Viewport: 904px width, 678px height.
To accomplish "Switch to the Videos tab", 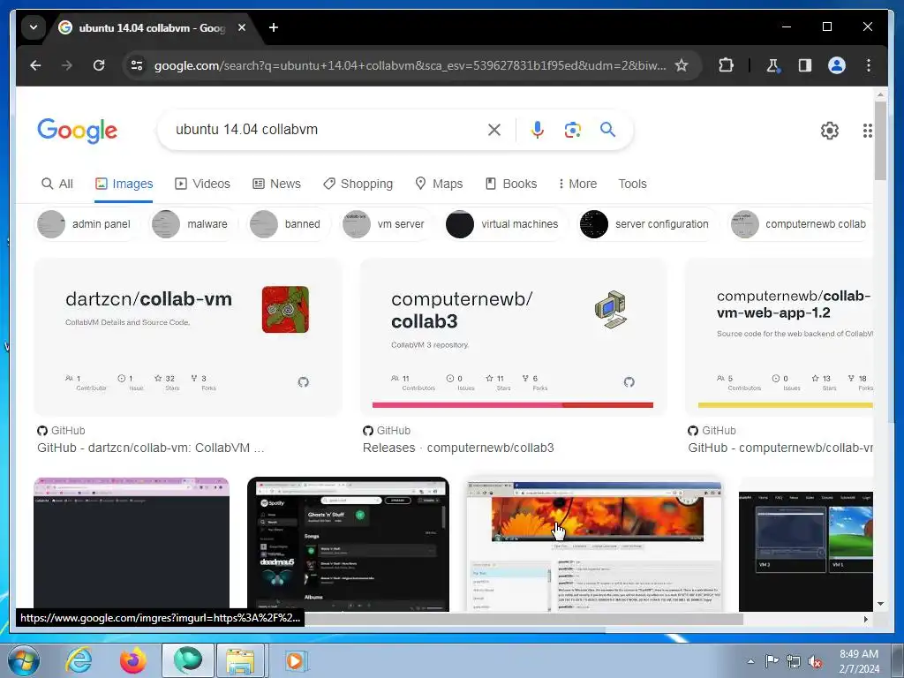I will 202,184.
